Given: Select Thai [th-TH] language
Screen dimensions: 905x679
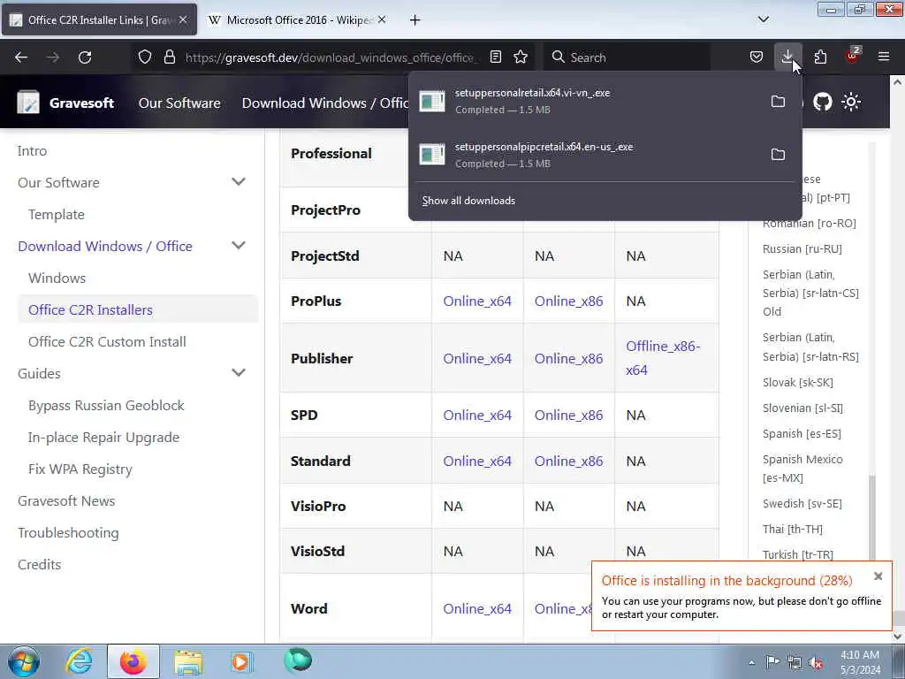Looking at the screenshot, I should point(793,529).
